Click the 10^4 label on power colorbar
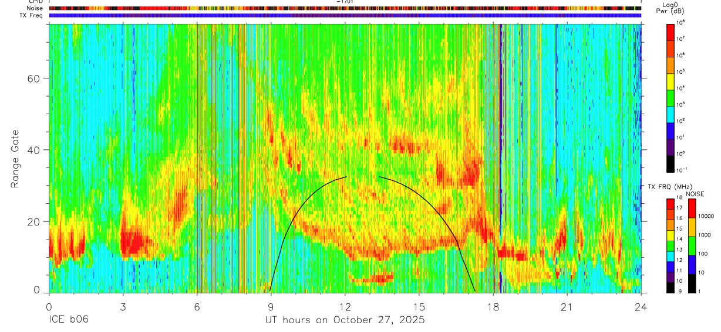The height and width of the screenshot is (332, 721). click(x=681, y=88)
